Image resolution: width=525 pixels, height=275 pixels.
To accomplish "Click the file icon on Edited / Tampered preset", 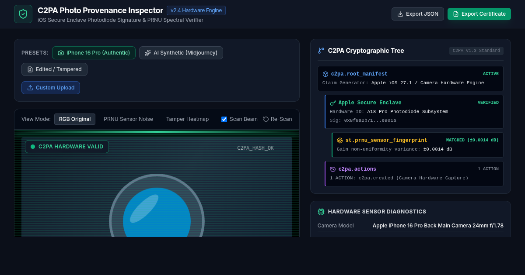I will click(30, 69).
